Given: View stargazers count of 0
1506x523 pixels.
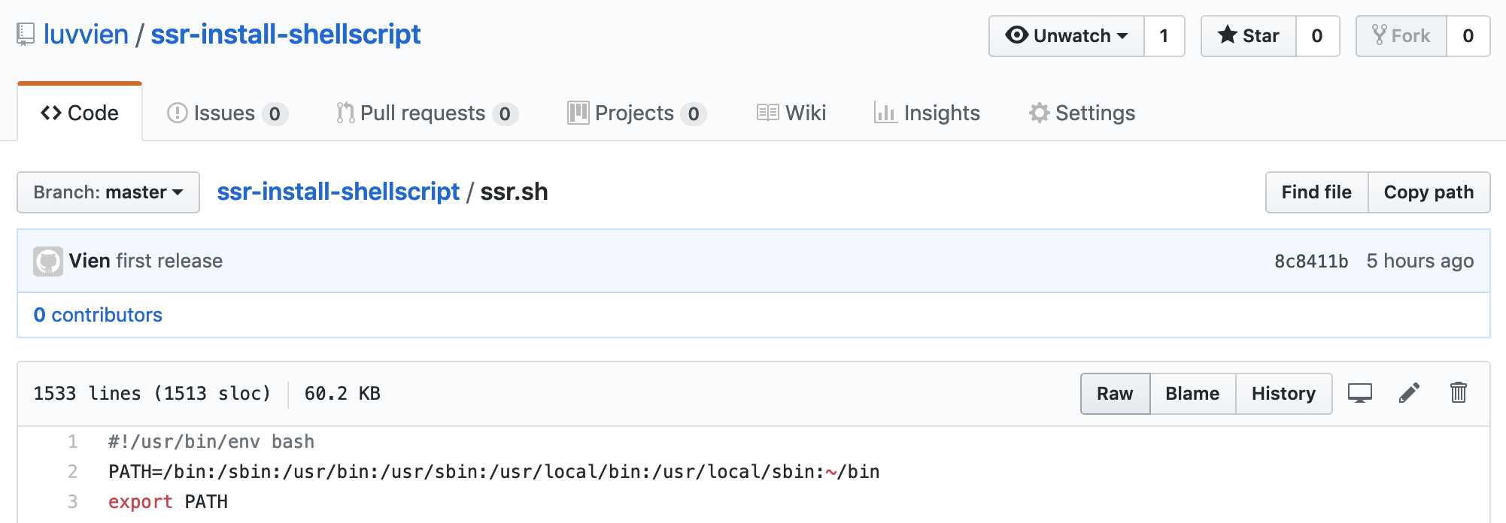Looking at the screenshot, I should [x=1317, y=36].
